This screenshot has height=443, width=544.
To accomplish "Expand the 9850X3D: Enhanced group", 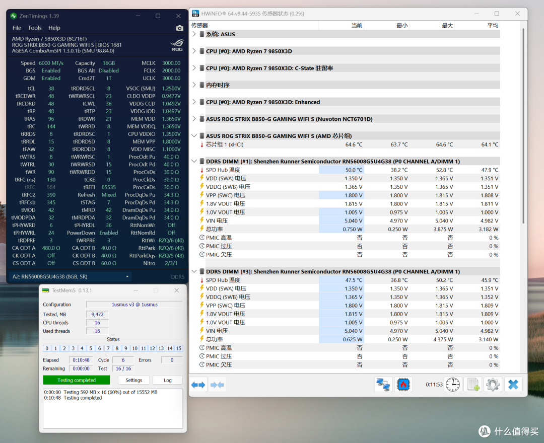I will pos(194,102).
